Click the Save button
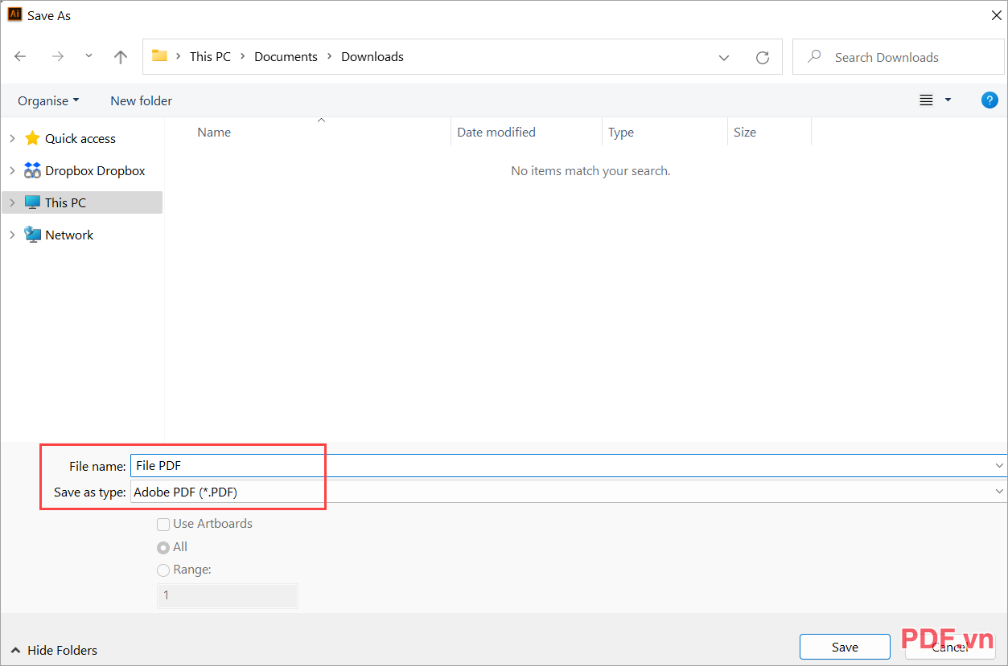This screenshot has height=666, width=1008. (x=845, y=646)
